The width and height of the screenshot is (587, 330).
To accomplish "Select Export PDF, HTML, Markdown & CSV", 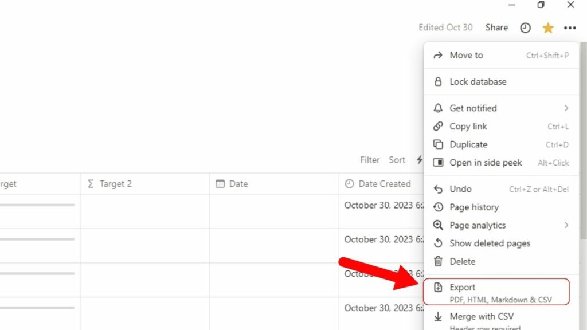I will click(496, 292).
